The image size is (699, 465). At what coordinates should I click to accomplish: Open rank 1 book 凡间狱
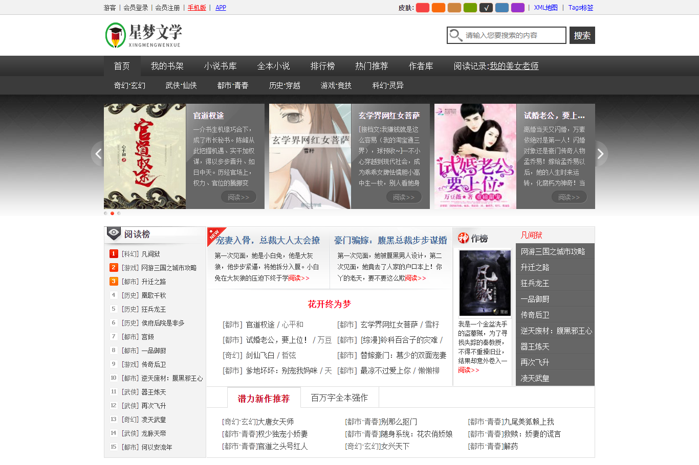[150, 254]
